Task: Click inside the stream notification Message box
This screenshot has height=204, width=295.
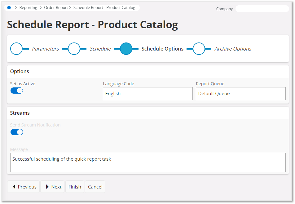Action: point(148,162)
